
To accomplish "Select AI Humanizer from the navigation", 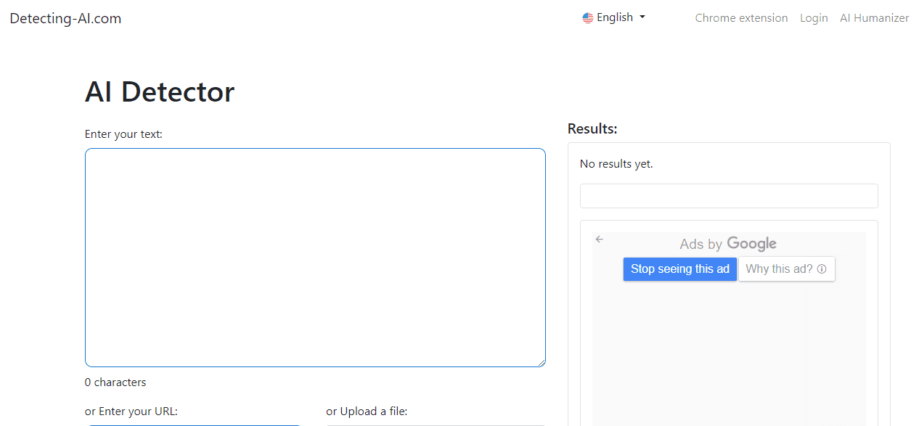I will 874,17.
